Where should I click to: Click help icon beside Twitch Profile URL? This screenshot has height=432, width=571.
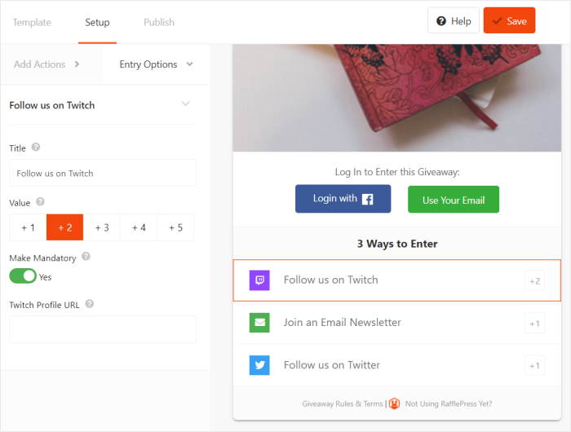[90, 304]
